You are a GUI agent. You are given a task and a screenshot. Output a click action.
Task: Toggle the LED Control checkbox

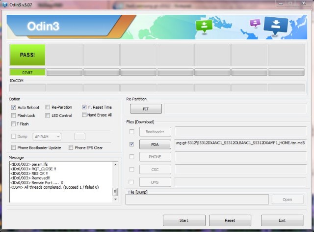click(x=48, y=116)
